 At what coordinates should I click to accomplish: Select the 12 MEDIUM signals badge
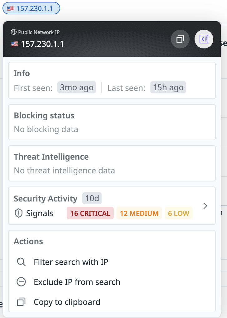pos(139,213)
